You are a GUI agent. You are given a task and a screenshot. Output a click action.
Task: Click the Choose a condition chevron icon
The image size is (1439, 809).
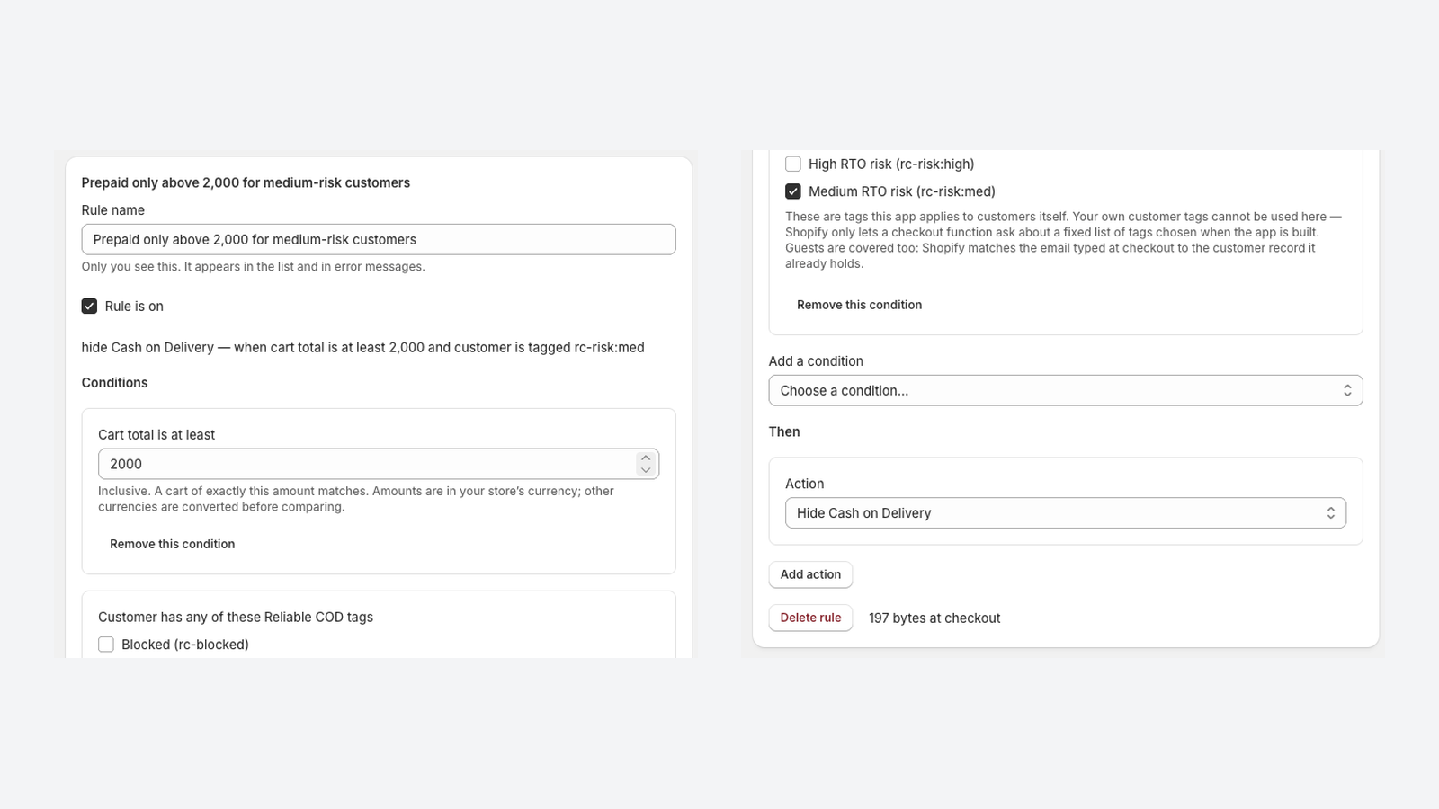(x=1347, y=390)
